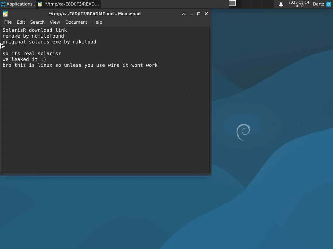
Task: Open the Help menu
Action: [97, 22]
